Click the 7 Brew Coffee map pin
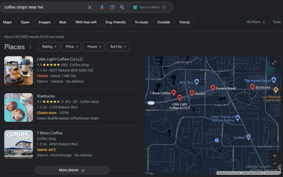Screen dimensions: 283x177 click(x=174, y=93)
